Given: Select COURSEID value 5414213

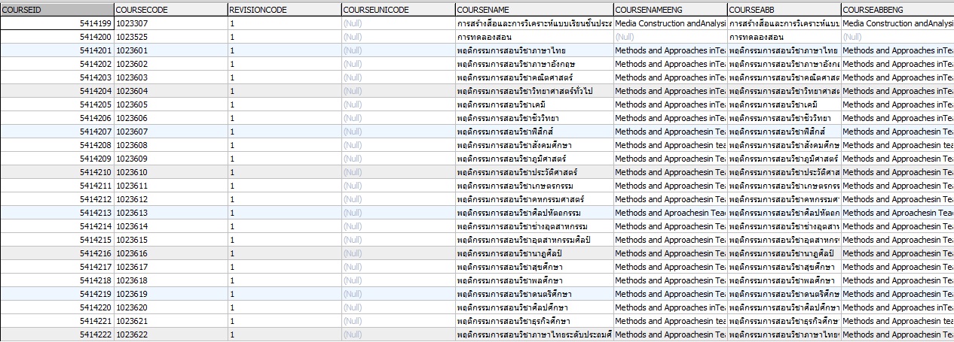Looking at the screenshot, I should coord(95,213).
